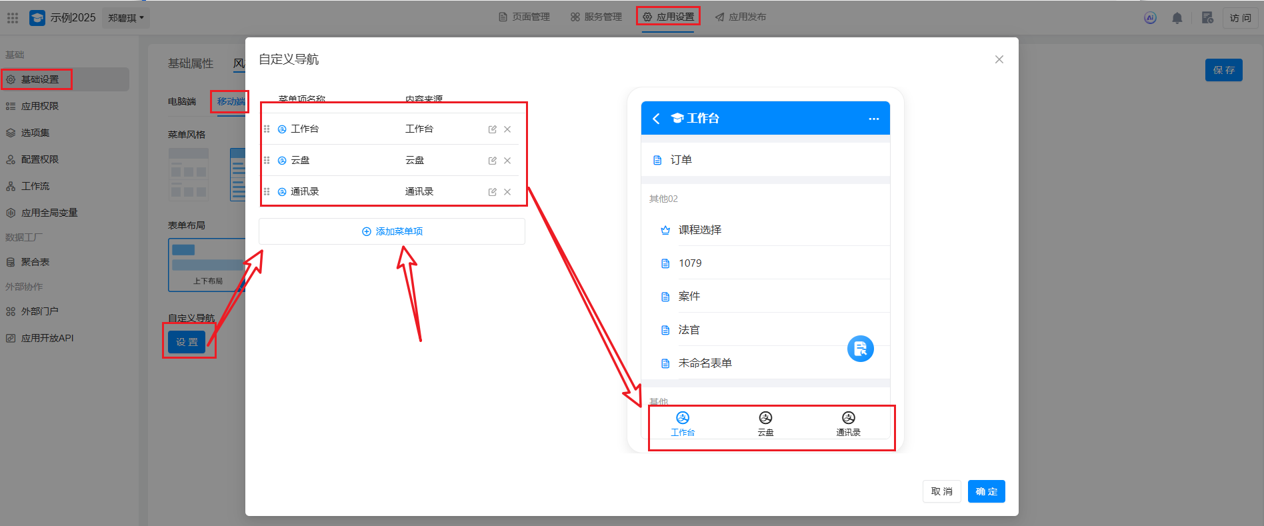Open the notification bell icon
This screenshot has width=1264, height=526.
1177,18
